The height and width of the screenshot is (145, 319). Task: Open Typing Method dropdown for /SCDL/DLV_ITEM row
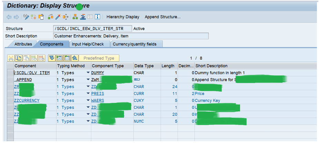(x=88, y=73)
